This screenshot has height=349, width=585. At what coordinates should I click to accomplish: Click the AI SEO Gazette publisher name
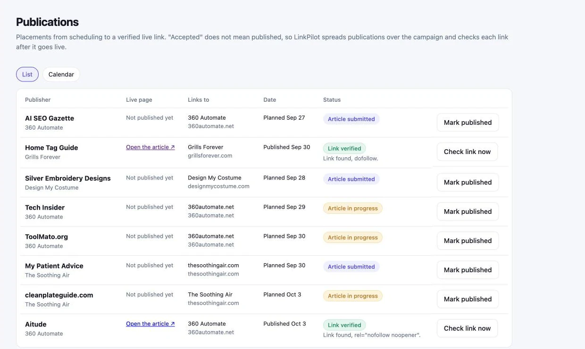click(50, 118)
